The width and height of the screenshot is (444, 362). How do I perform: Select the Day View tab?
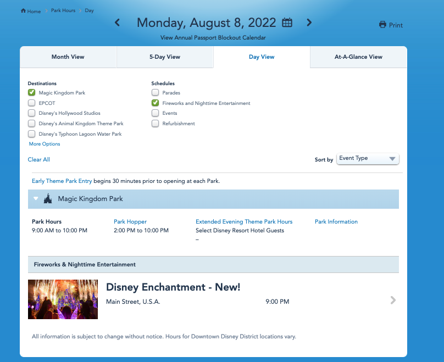click(262, 57)
